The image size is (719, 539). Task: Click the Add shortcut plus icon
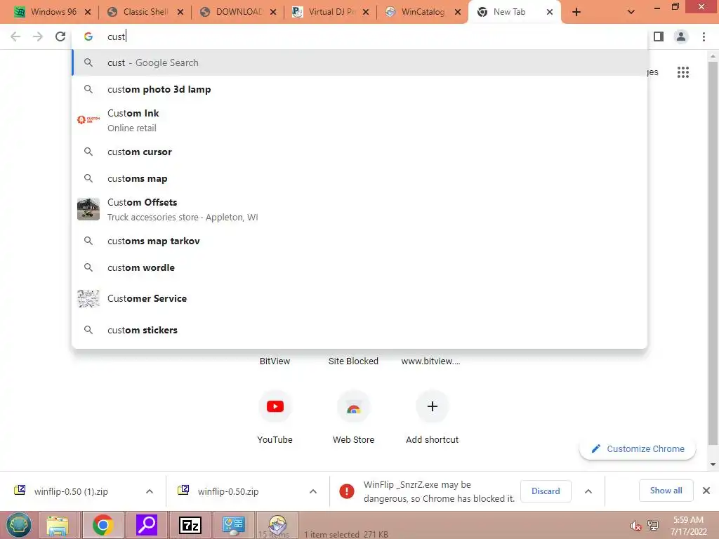[x=432, y=406]
